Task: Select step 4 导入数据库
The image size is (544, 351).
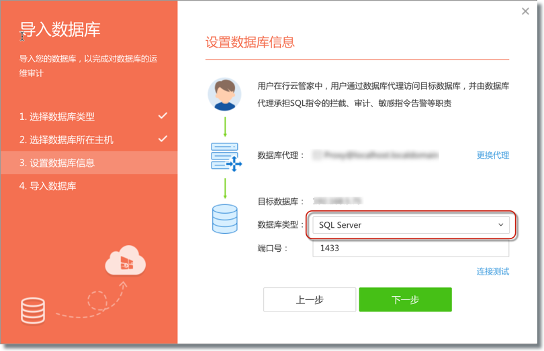Action: tap(48, 186)
